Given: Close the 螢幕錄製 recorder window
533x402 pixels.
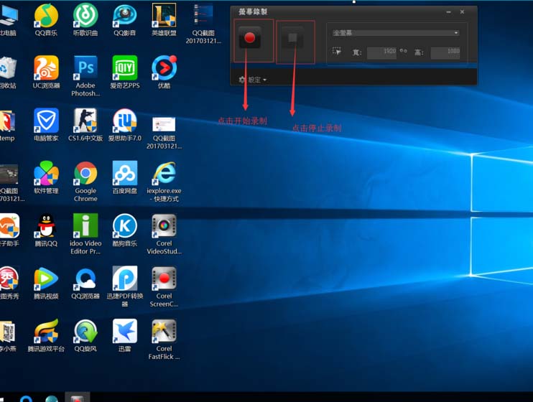Looking at the screenshot, I should (x=462, y=12).
